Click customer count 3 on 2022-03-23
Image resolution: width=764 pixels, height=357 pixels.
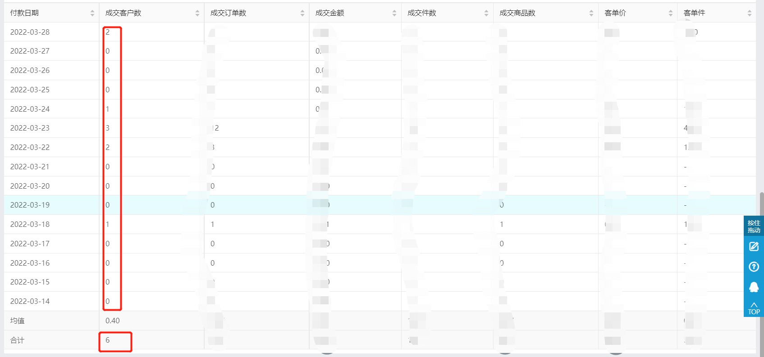point(107,128)
